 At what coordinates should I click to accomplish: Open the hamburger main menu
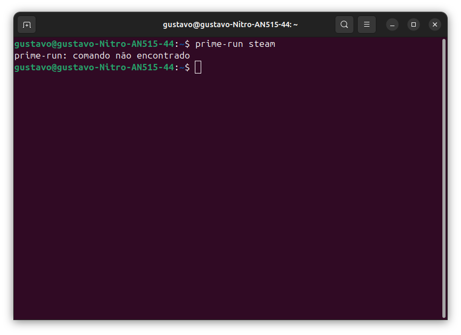pos(367,24)
